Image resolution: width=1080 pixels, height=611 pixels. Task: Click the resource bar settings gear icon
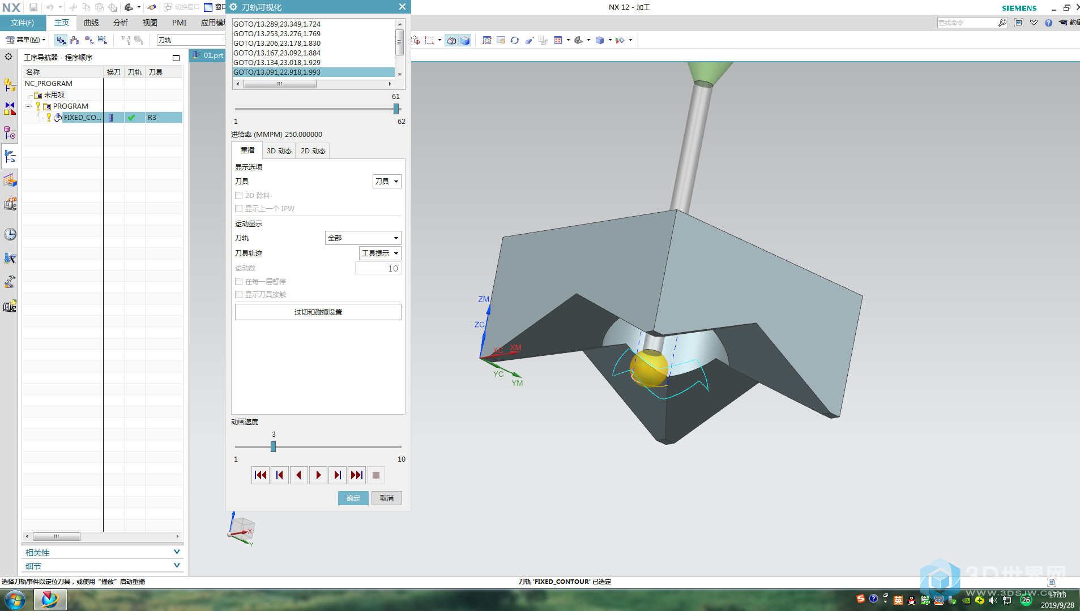pos(8,57)
